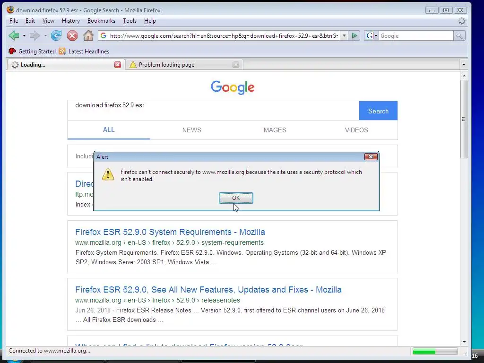Click the activity throbber icon
484x363 pixels.
(462, 21)
